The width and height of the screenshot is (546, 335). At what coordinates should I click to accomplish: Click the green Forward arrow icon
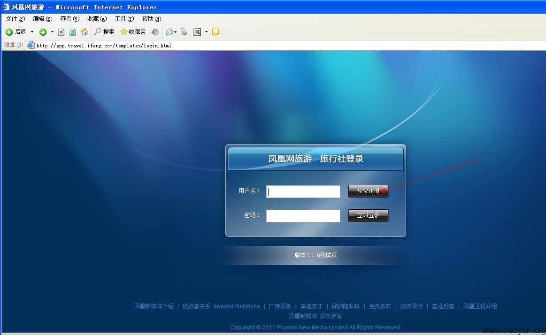click(x=43, y=32)
